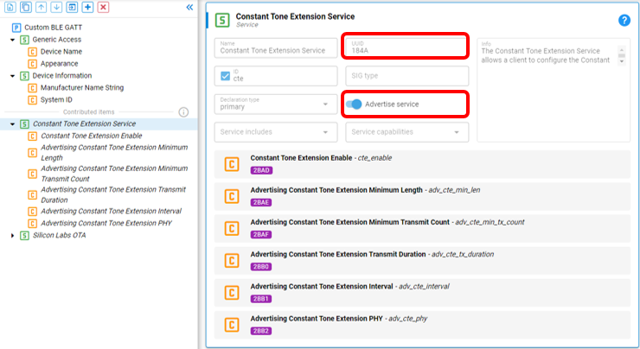Click the 2BB1 UUID badge
Viewport: 640px width, 349px height.
point(261,299)
